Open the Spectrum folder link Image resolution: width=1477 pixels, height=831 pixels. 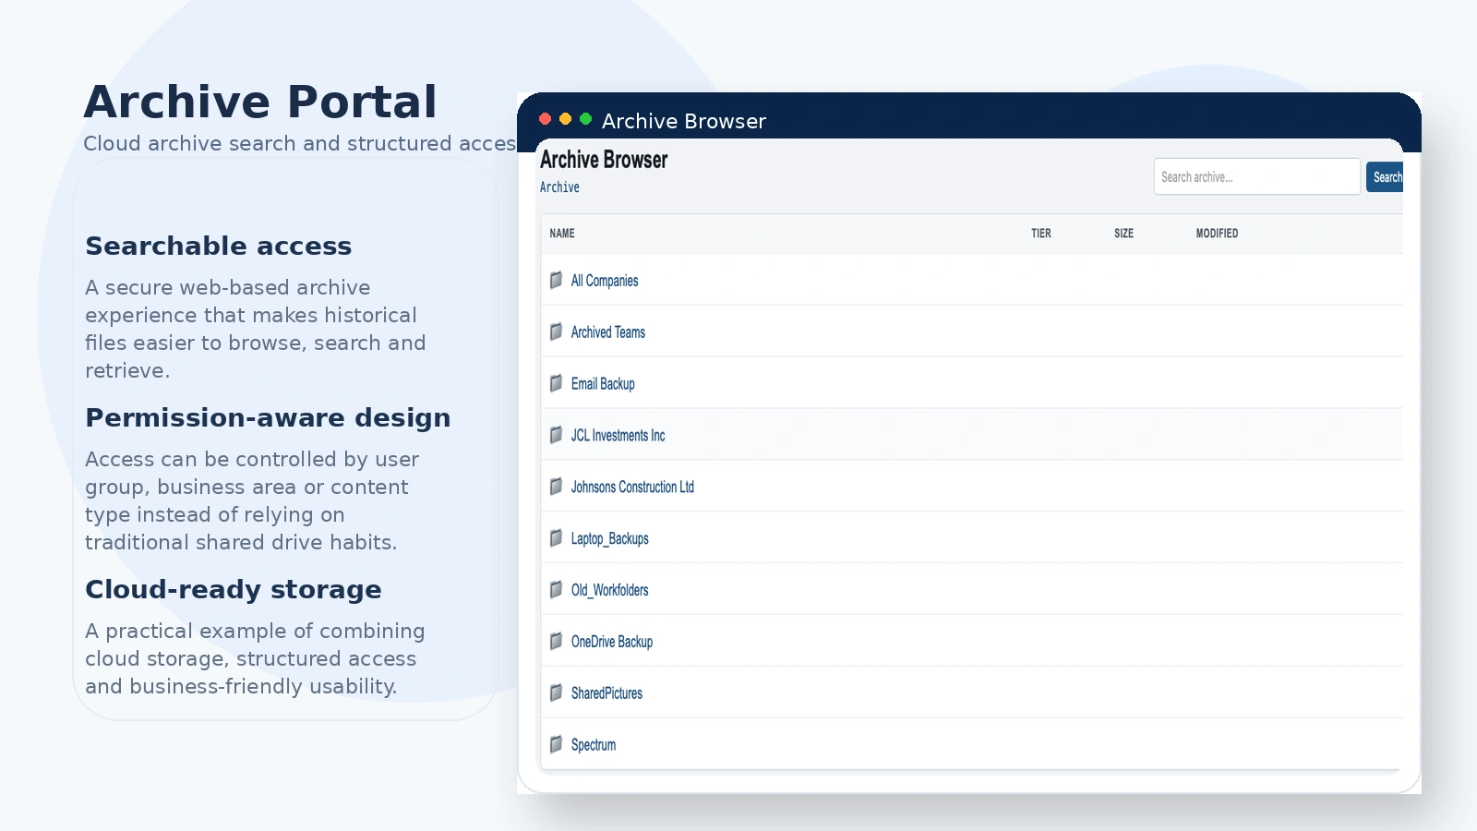click(x=594, y=745)
